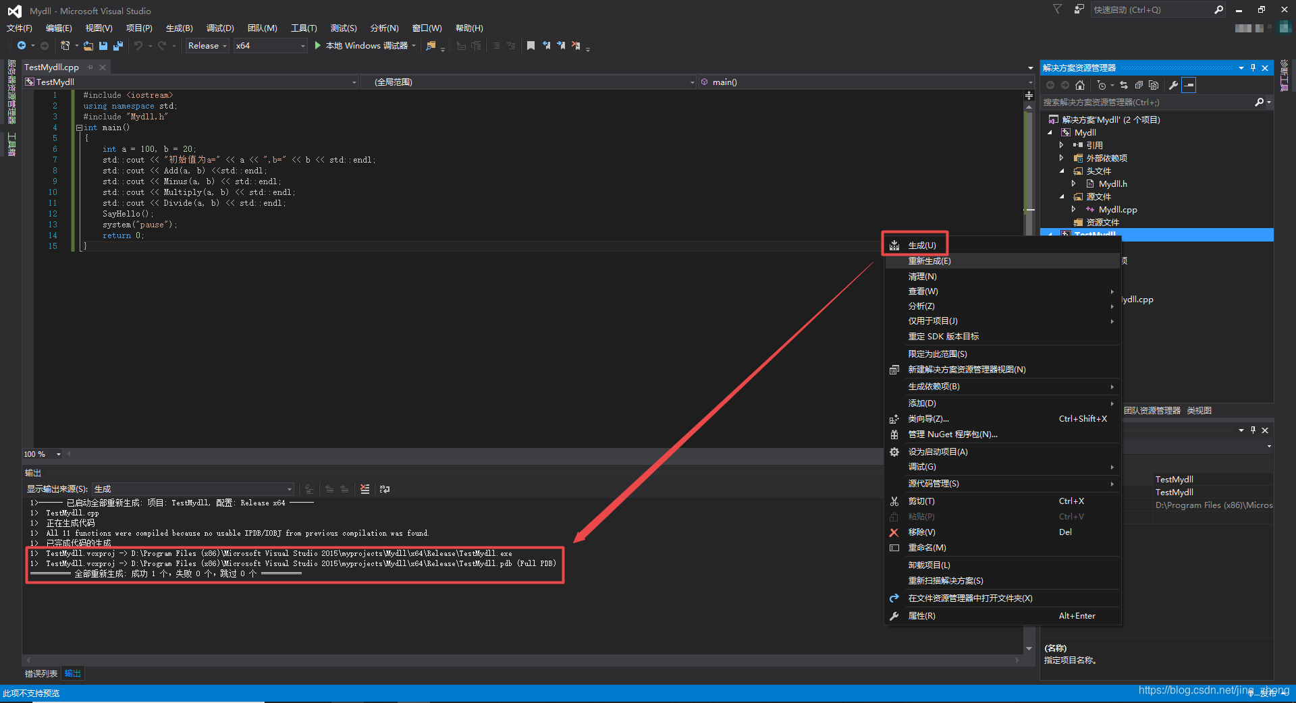
Task: Switch to the 团队资源管理器 tab
Action: (1152, 410)
